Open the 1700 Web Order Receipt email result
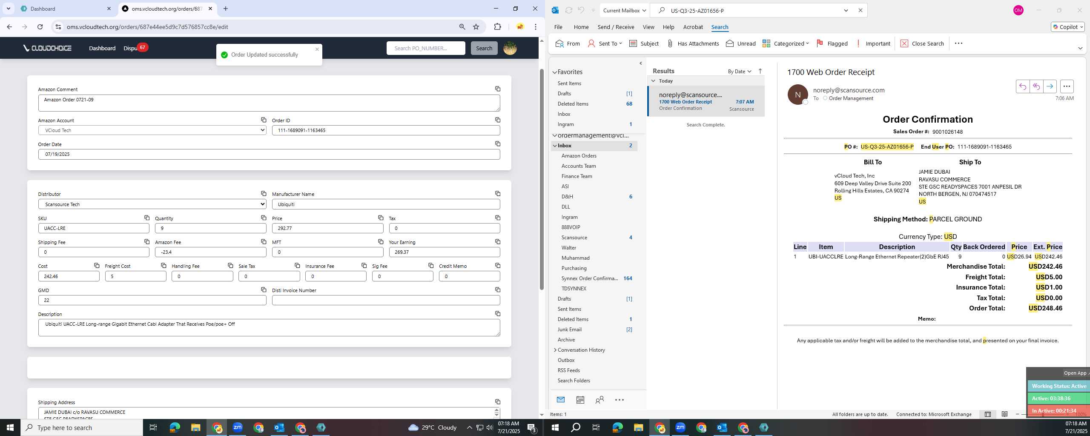The width and height of the screenshot is (1090, 436). point(706,101)
